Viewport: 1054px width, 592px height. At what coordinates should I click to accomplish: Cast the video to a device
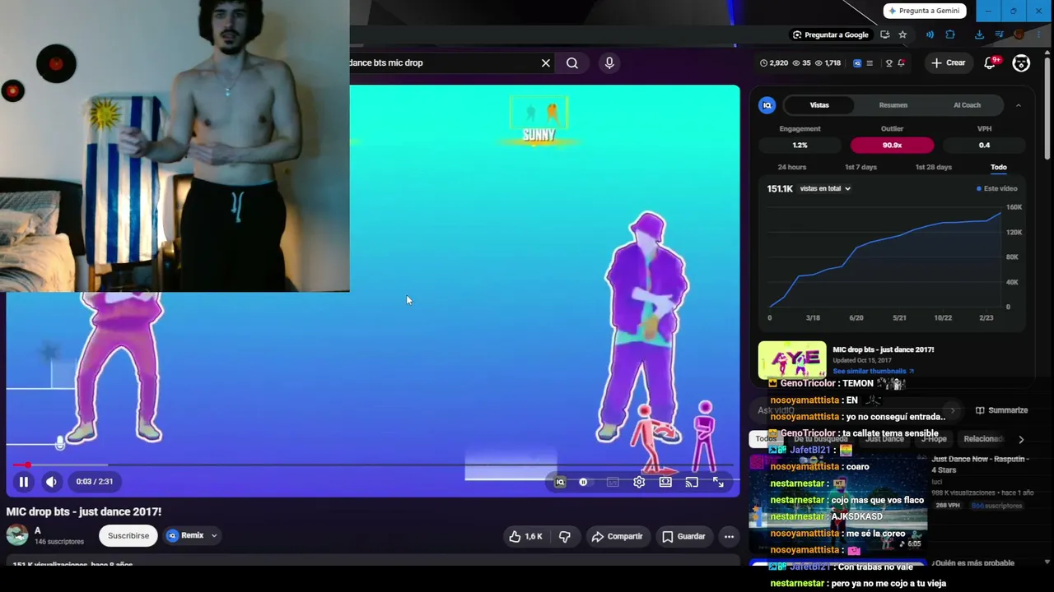(692, 483)
